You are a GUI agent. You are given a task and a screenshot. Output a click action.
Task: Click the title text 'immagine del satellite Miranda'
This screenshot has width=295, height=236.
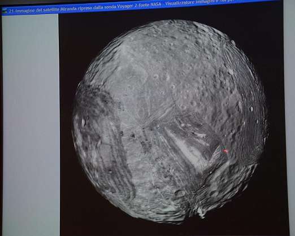click(46, 10)
